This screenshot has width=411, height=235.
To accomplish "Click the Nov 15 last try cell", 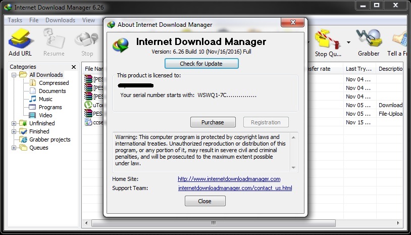I will 358,122.
